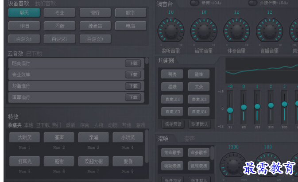This screenshot has height=182, width=298.
Task: Select the 专业歌手 reverb preset
Action: (172, 153)
